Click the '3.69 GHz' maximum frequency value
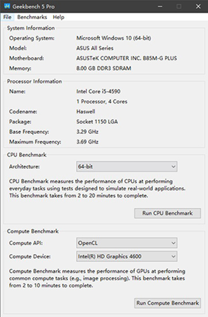The image size is (208, 317). [88, 142]
